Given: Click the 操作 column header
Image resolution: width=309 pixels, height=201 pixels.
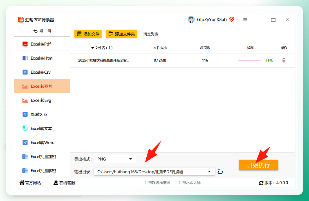Looking at the screenshot, I should (284, 48).
